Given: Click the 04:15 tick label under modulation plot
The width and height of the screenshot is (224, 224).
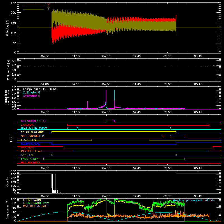Looking at the screenshot, I should coord(76,112).
